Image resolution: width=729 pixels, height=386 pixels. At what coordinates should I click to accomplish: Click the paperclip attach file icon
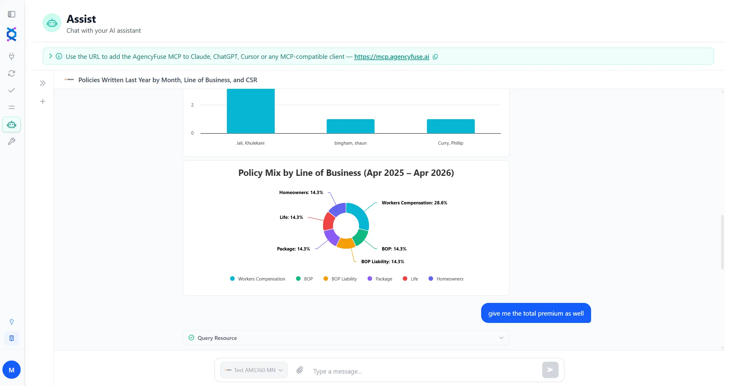coord(300,370)
